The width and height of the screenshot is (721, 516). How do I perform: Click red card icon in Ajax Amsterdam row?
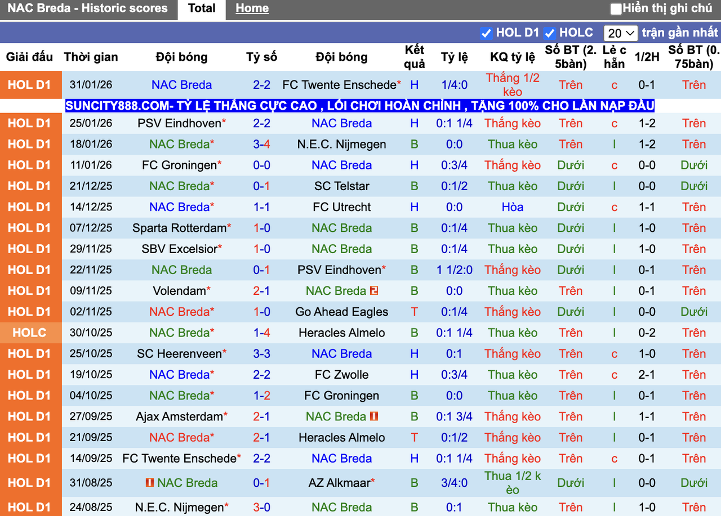click(374, 416)
